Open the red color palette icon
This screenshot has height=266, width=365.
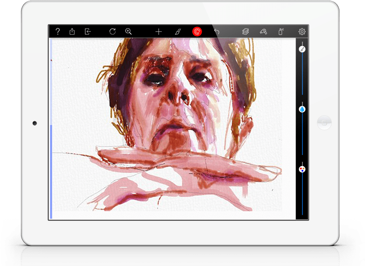pyautogui.click(x=197, y=31)
